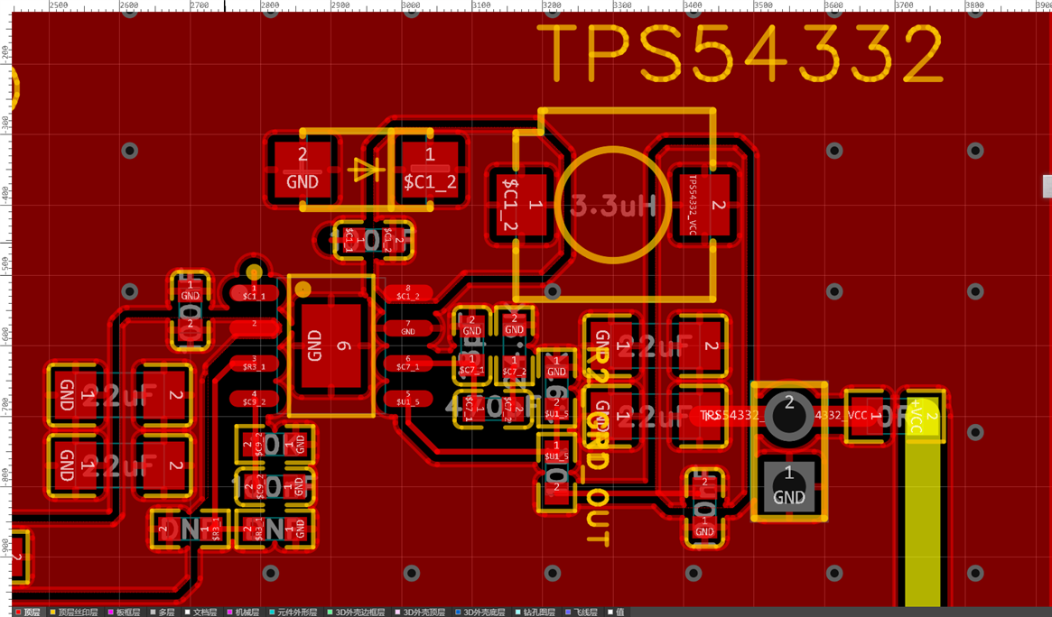Select the 钻孔图层 layer tab

[535, 612]
